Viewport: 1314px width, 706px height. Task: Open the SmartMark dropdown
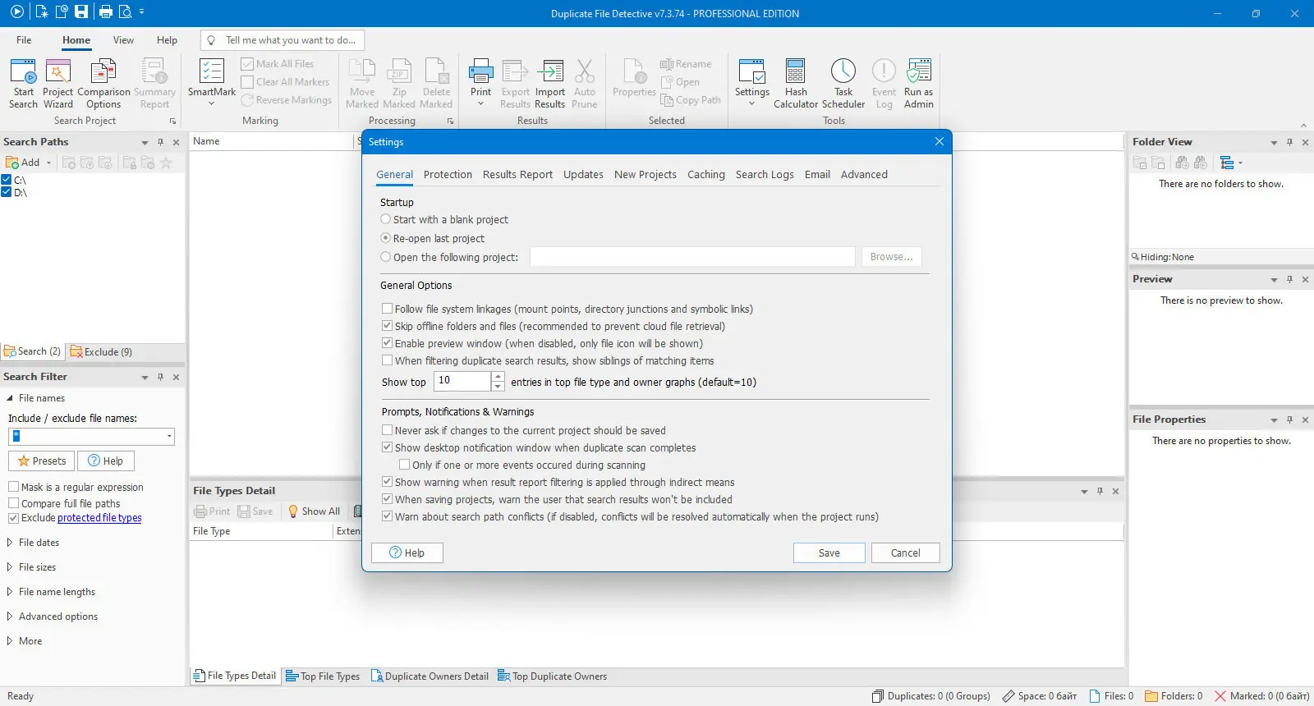212,84
